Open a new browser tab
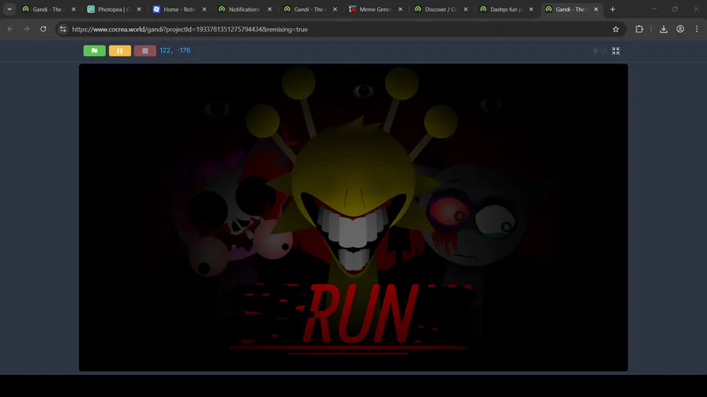The height and width of the screenshot is (397, 707). [612, 9]
